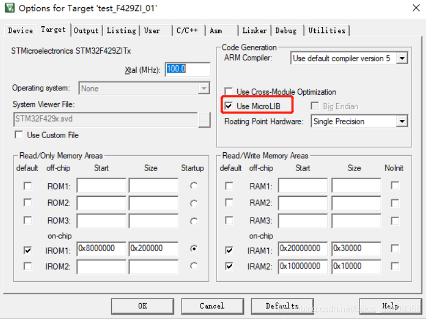Viewport: 426px width, 319px height.
Task: Click the RAM2 Size field
Action: [x=356, y=203]
